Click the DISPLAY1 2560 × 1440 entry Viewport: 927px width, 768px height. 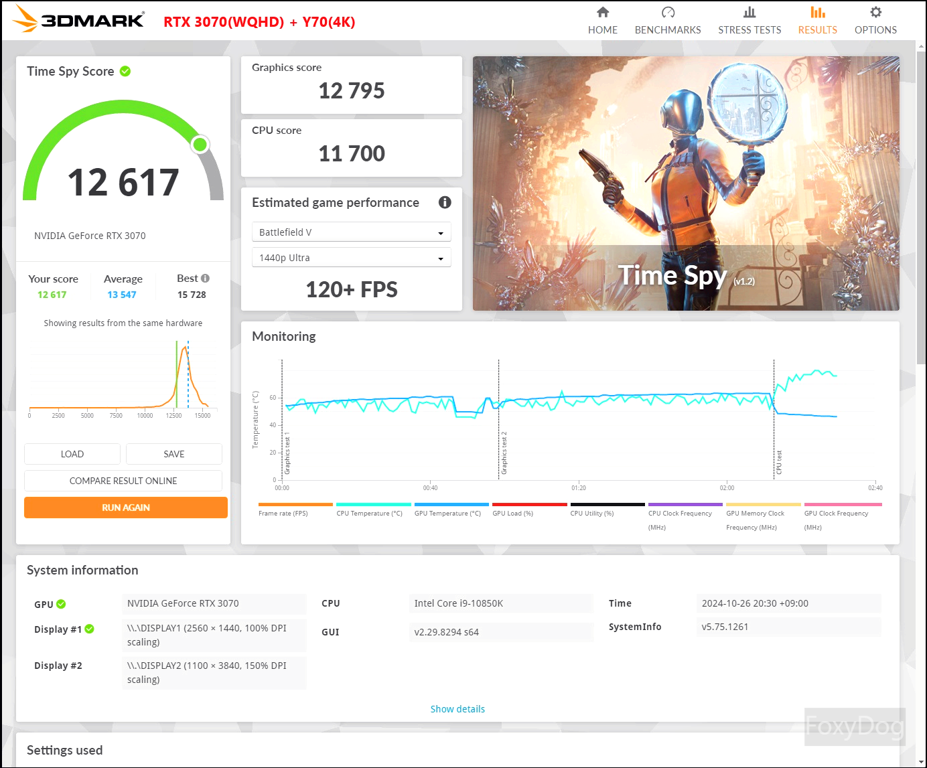tap(214, 635)
